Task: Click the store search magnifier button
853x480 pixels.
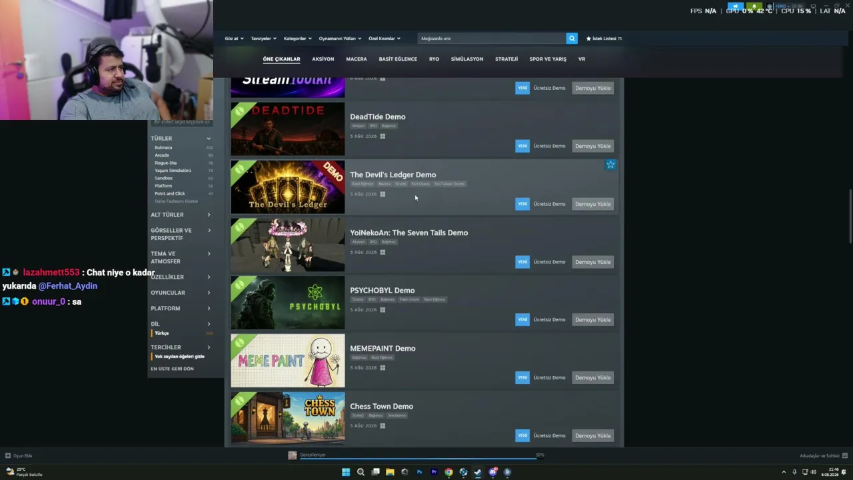Action: click(x=572, y=39)
